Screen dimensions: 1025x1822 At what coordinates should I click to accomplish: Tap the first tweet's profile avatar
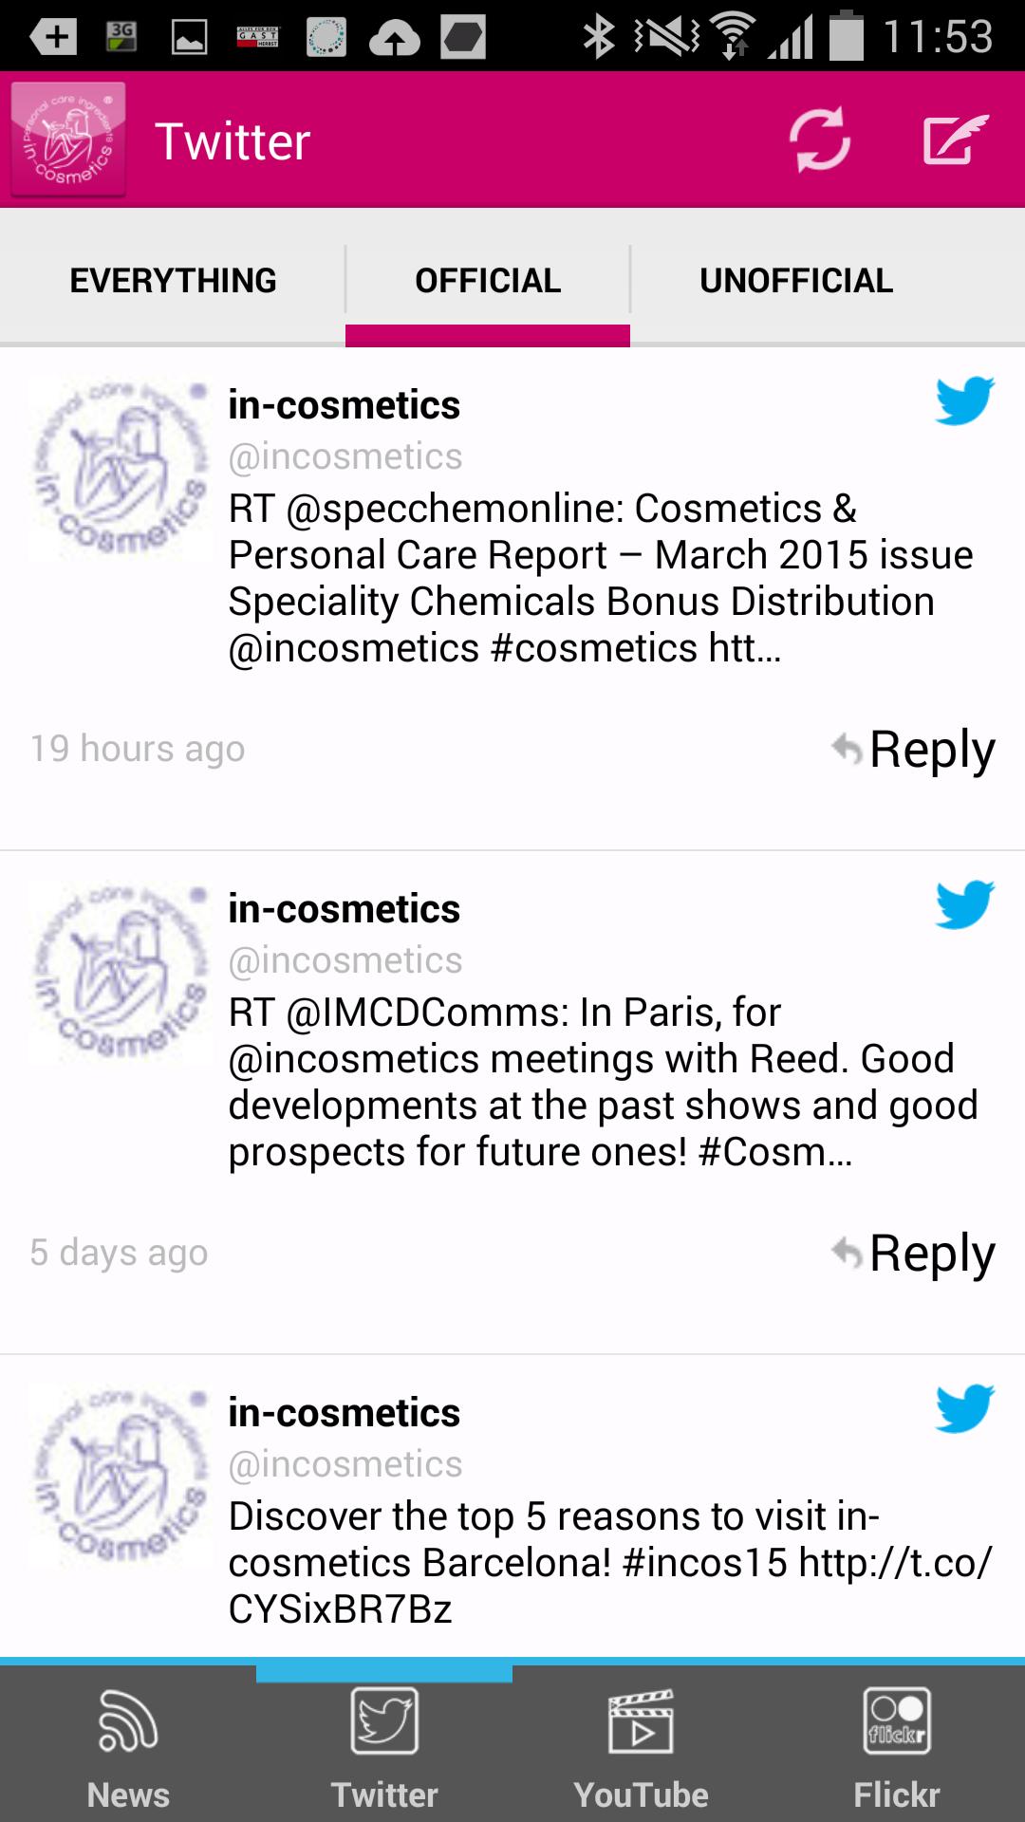tap(119, 471)
